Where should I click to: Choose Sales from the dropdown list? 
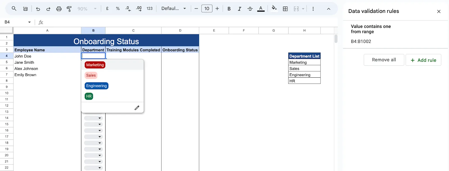click(x=91, y=75)
